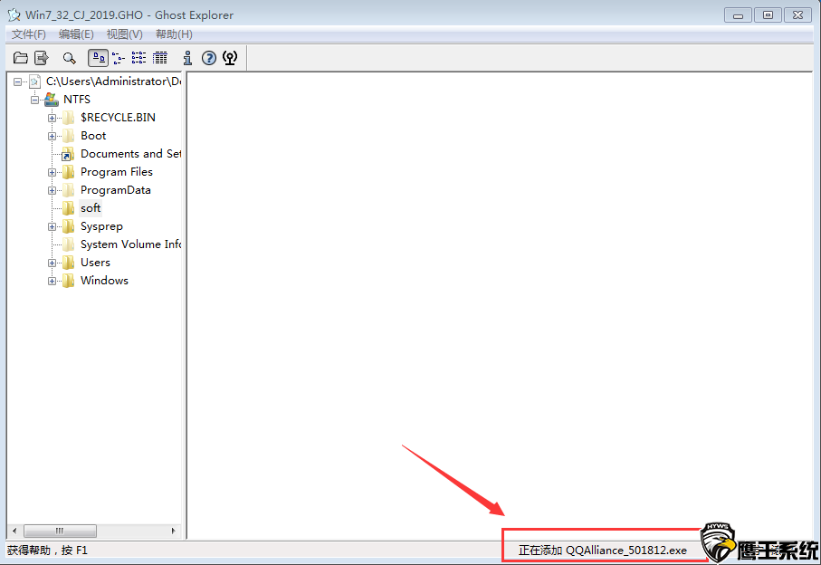Select the C:\Users\Administrator path root

114,81
